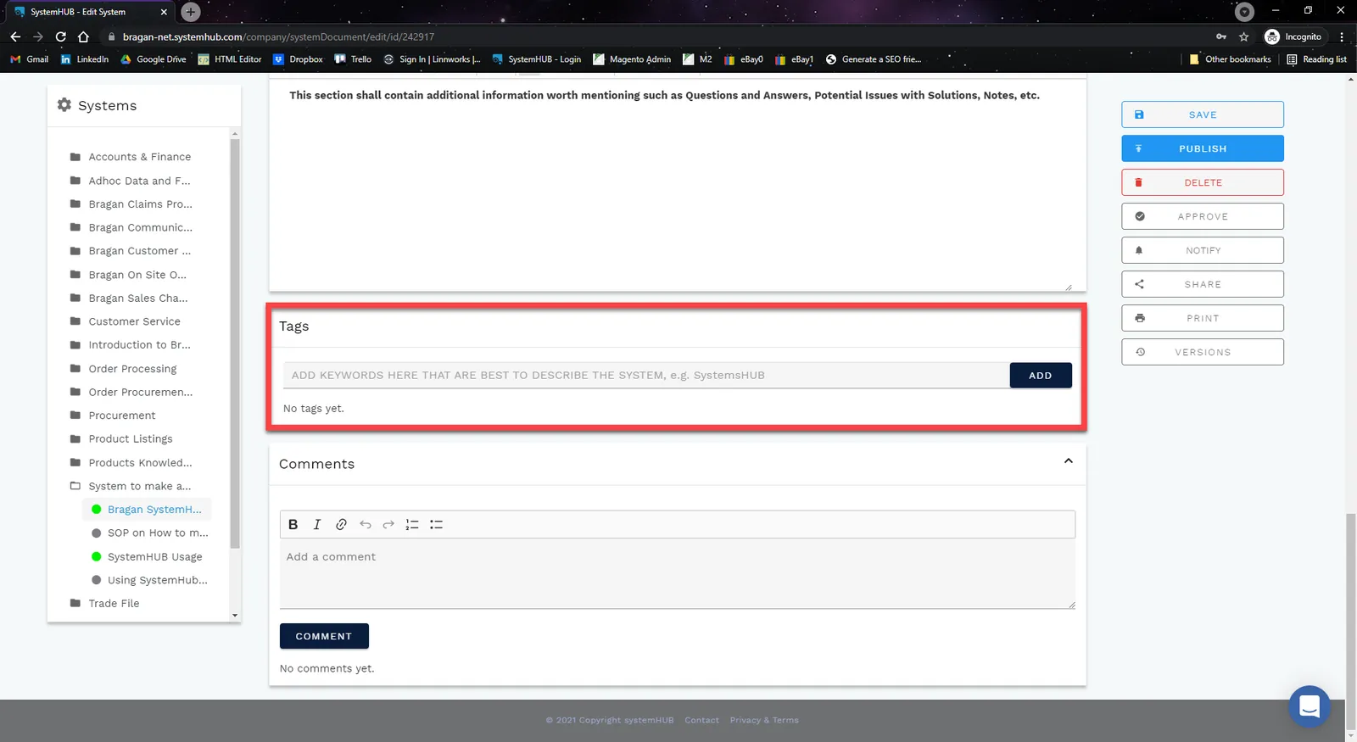Open Bragan SystemH... document
Viewport: 1357px width, 742px height.
pos(147,510)
